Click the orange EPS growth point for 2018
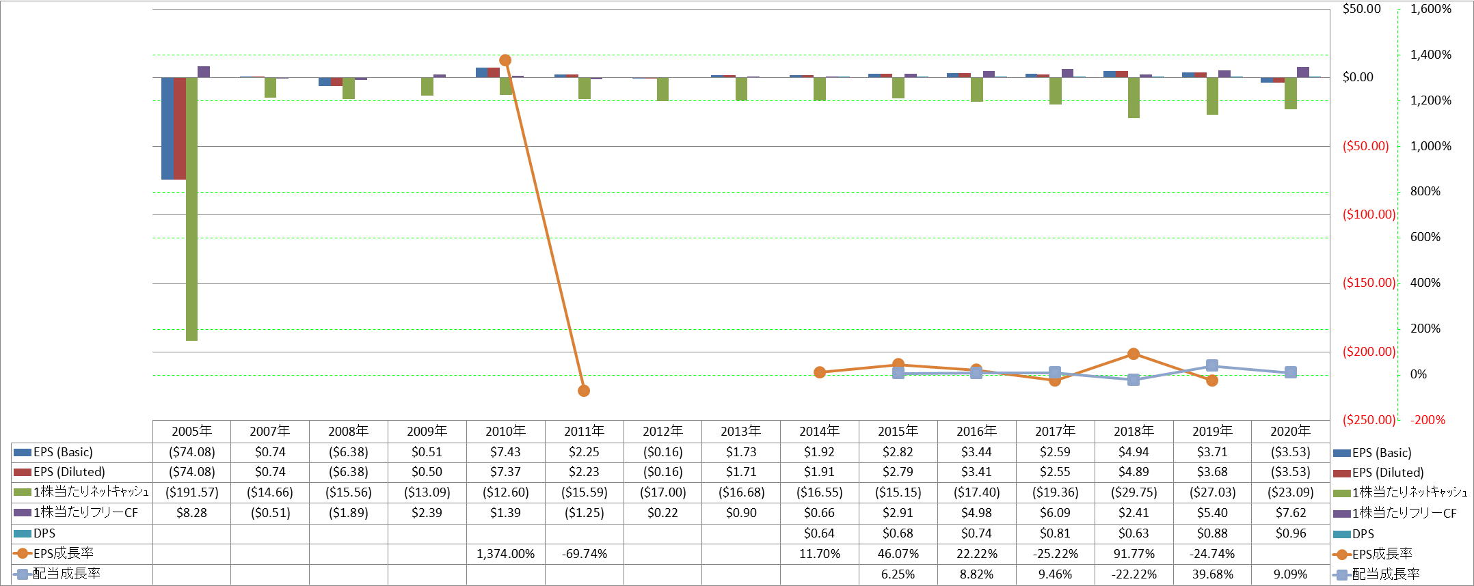Screen dimensions: 1474x586 click(x=1134, y=354)
